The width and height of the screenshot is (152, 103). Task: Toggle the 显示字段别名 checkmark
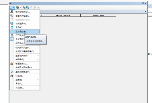pos(12,39)
